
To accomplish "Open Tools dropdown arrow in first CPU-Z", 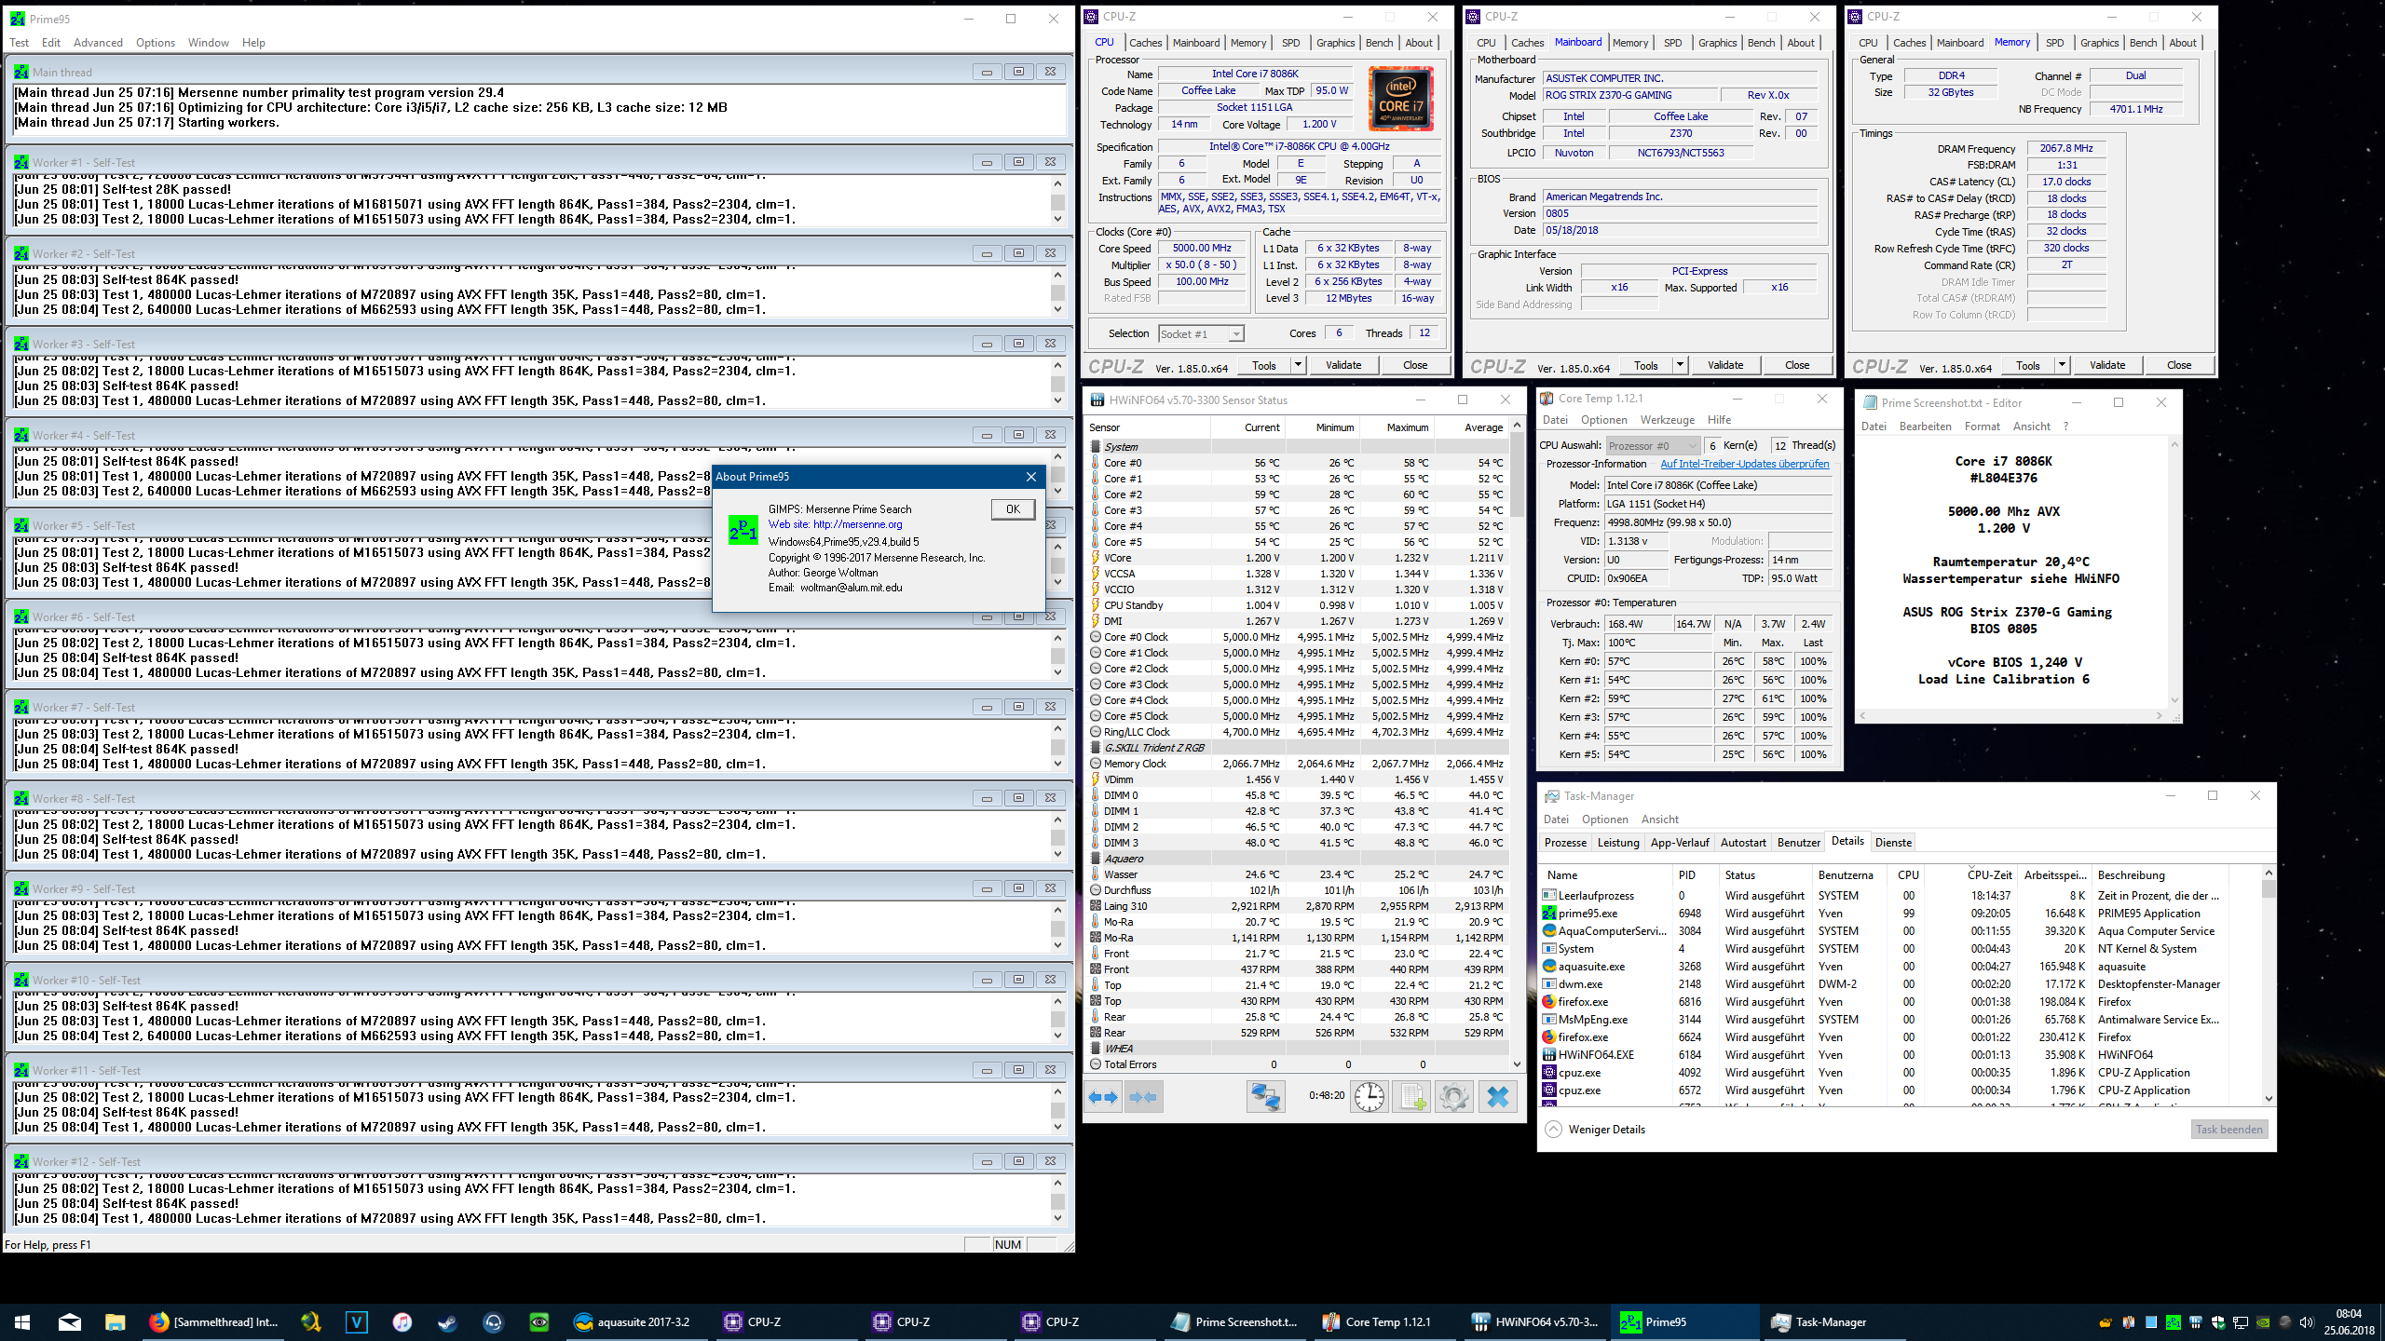I will (x=1298, y=365).
